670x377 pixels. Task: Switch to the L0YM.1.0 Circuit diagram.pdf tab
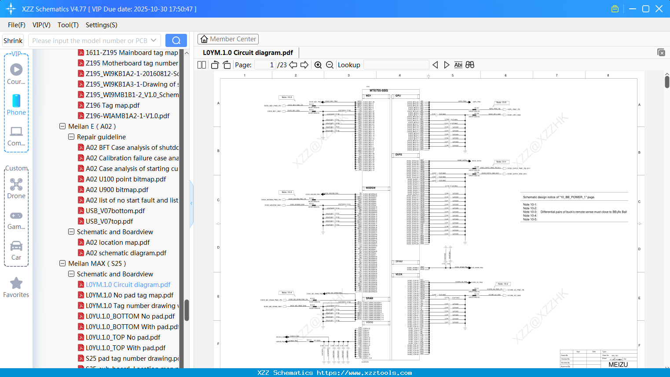click(x=247, y=52)
